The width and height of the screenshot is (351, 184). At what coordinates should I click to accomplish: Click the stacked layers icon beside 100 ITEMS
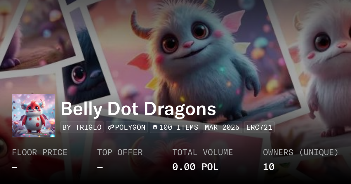155,127
